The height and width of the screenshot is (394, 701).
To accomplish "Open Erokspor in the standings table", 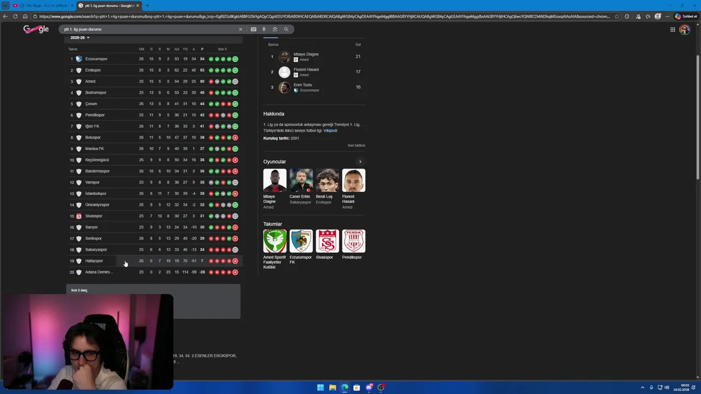I will (153, 70).
